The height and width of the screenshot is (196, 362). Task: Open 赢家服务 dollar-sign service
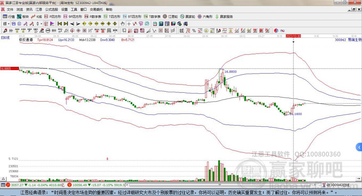tap(224, 17)
